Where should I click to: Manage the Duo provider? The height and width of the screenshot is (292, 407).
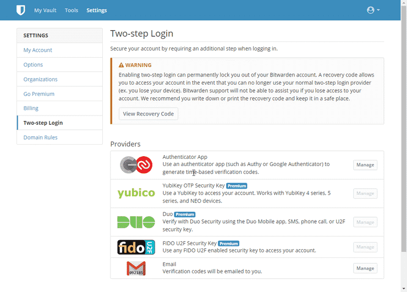[x=365, y=222]
